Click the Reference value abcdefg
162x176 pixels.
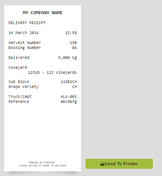[x=69, y=102]
